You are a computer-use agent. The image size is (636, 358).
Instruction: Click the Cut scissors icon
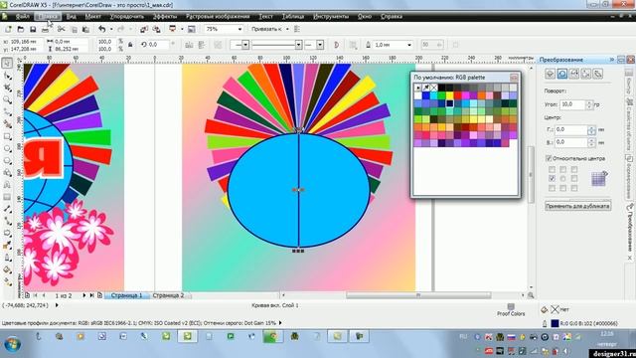point(61,29)
